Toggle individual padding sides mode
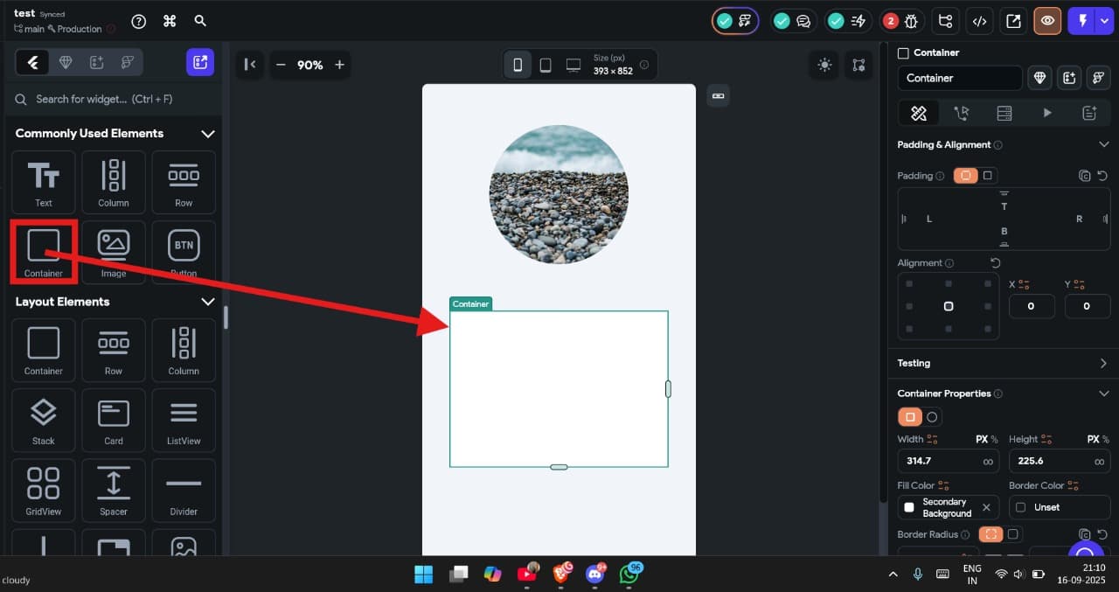The image size is (1119, 592). pos(988,175)
